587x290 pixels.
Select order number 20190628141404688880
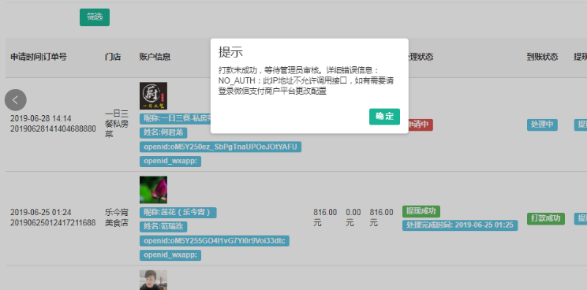pyautogui.click(x=53, y=129)
